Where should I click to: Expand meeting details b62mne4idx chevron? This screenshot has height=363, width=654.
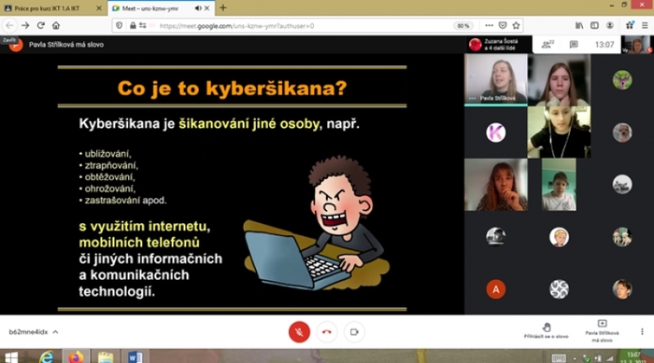tap(55, 332)
